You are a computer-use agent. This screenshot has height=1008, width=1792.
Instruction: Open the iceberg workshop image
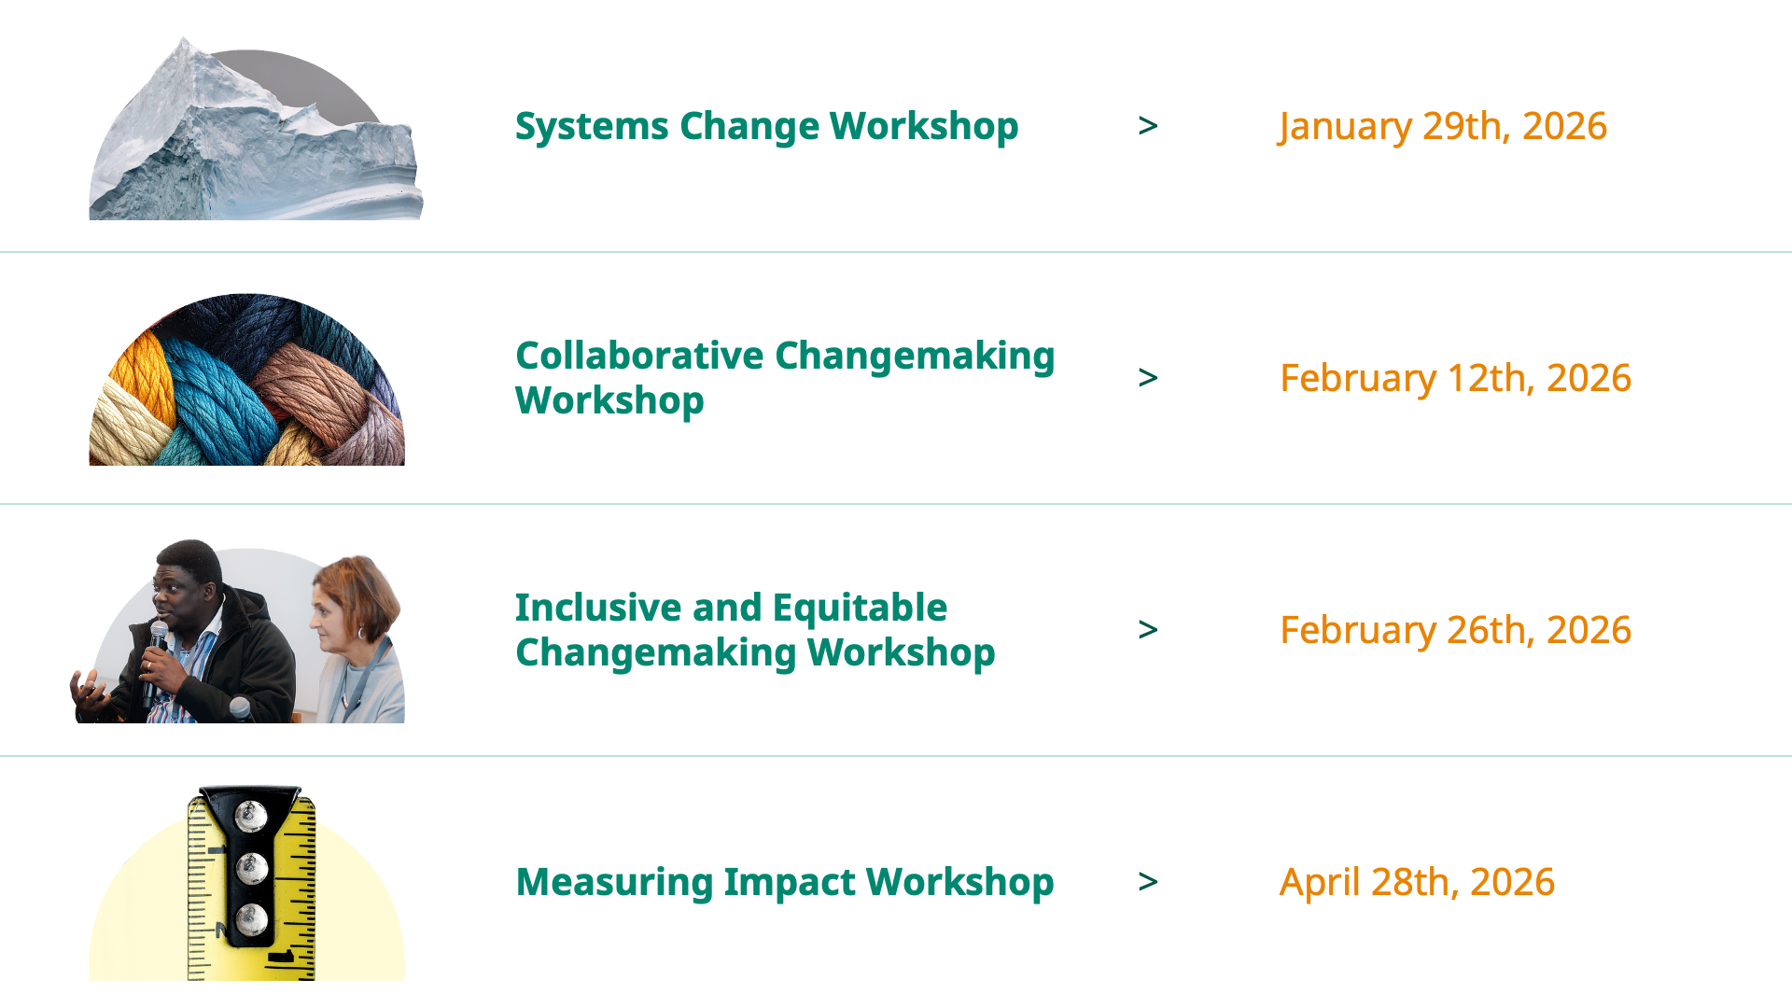(x=256, y=129)
